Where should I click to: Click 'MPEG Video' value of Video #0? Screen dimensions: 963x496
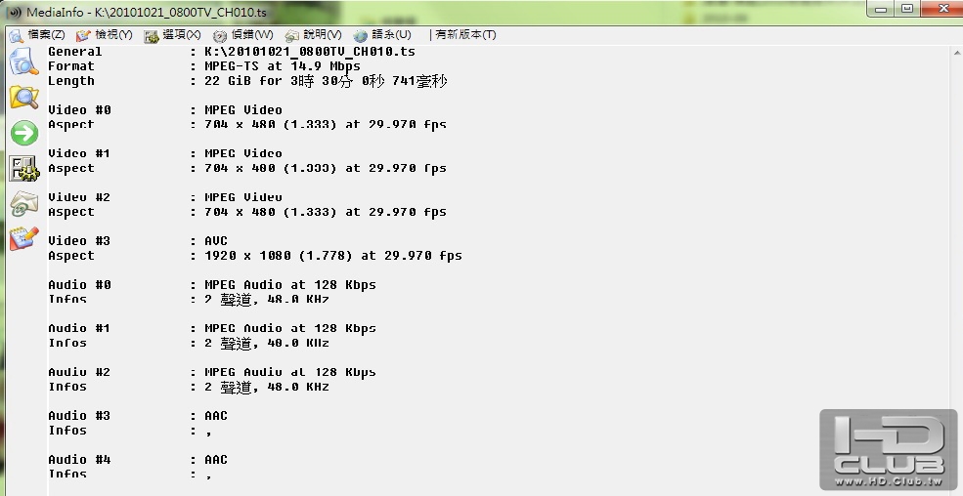(x=243, y=110)
